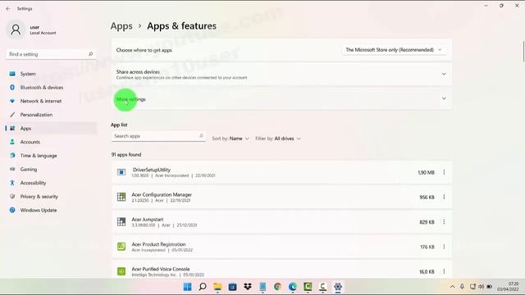Open Network & internet settings
The height and width of the screenshot is (295, 525).
pyautogui.click(x=51, y=101)
